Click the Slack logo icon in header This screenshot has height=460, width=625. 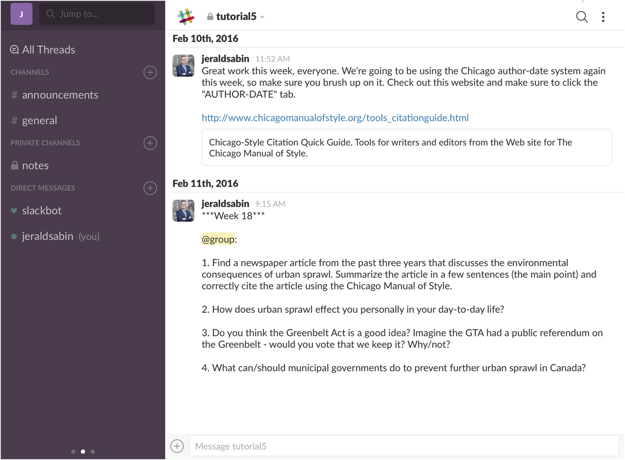click(x=186, y=17)
